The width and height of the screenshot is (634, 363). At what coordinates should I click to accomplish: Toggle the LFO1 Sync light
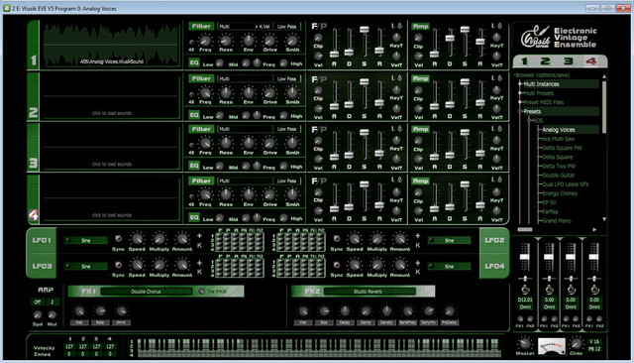coord(118,238)
